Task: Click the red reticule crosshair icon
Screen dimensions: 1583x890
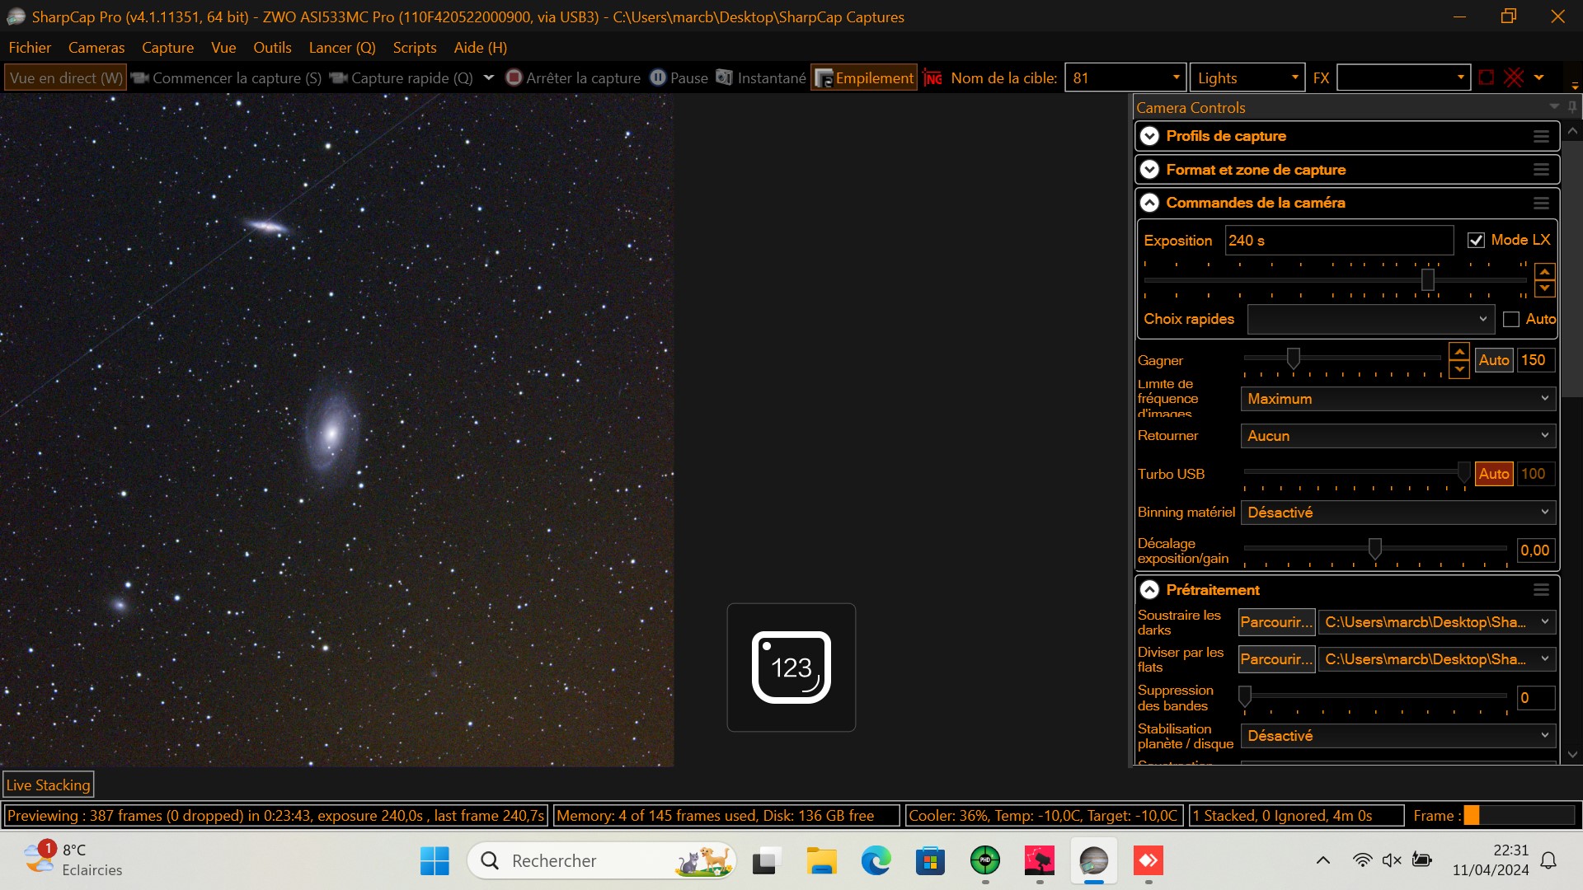Action: [x=1514, y=77]
